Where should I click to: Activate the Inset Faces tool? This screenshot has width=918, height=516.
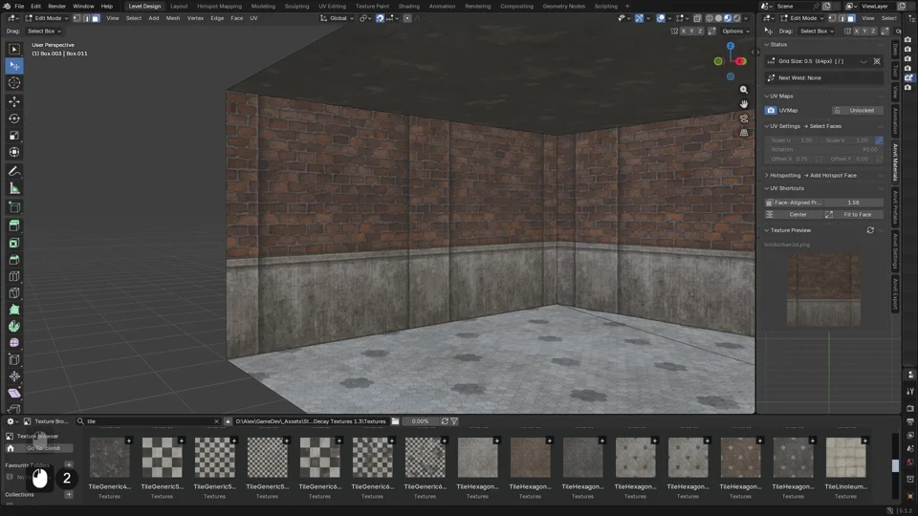click(14, 243)
